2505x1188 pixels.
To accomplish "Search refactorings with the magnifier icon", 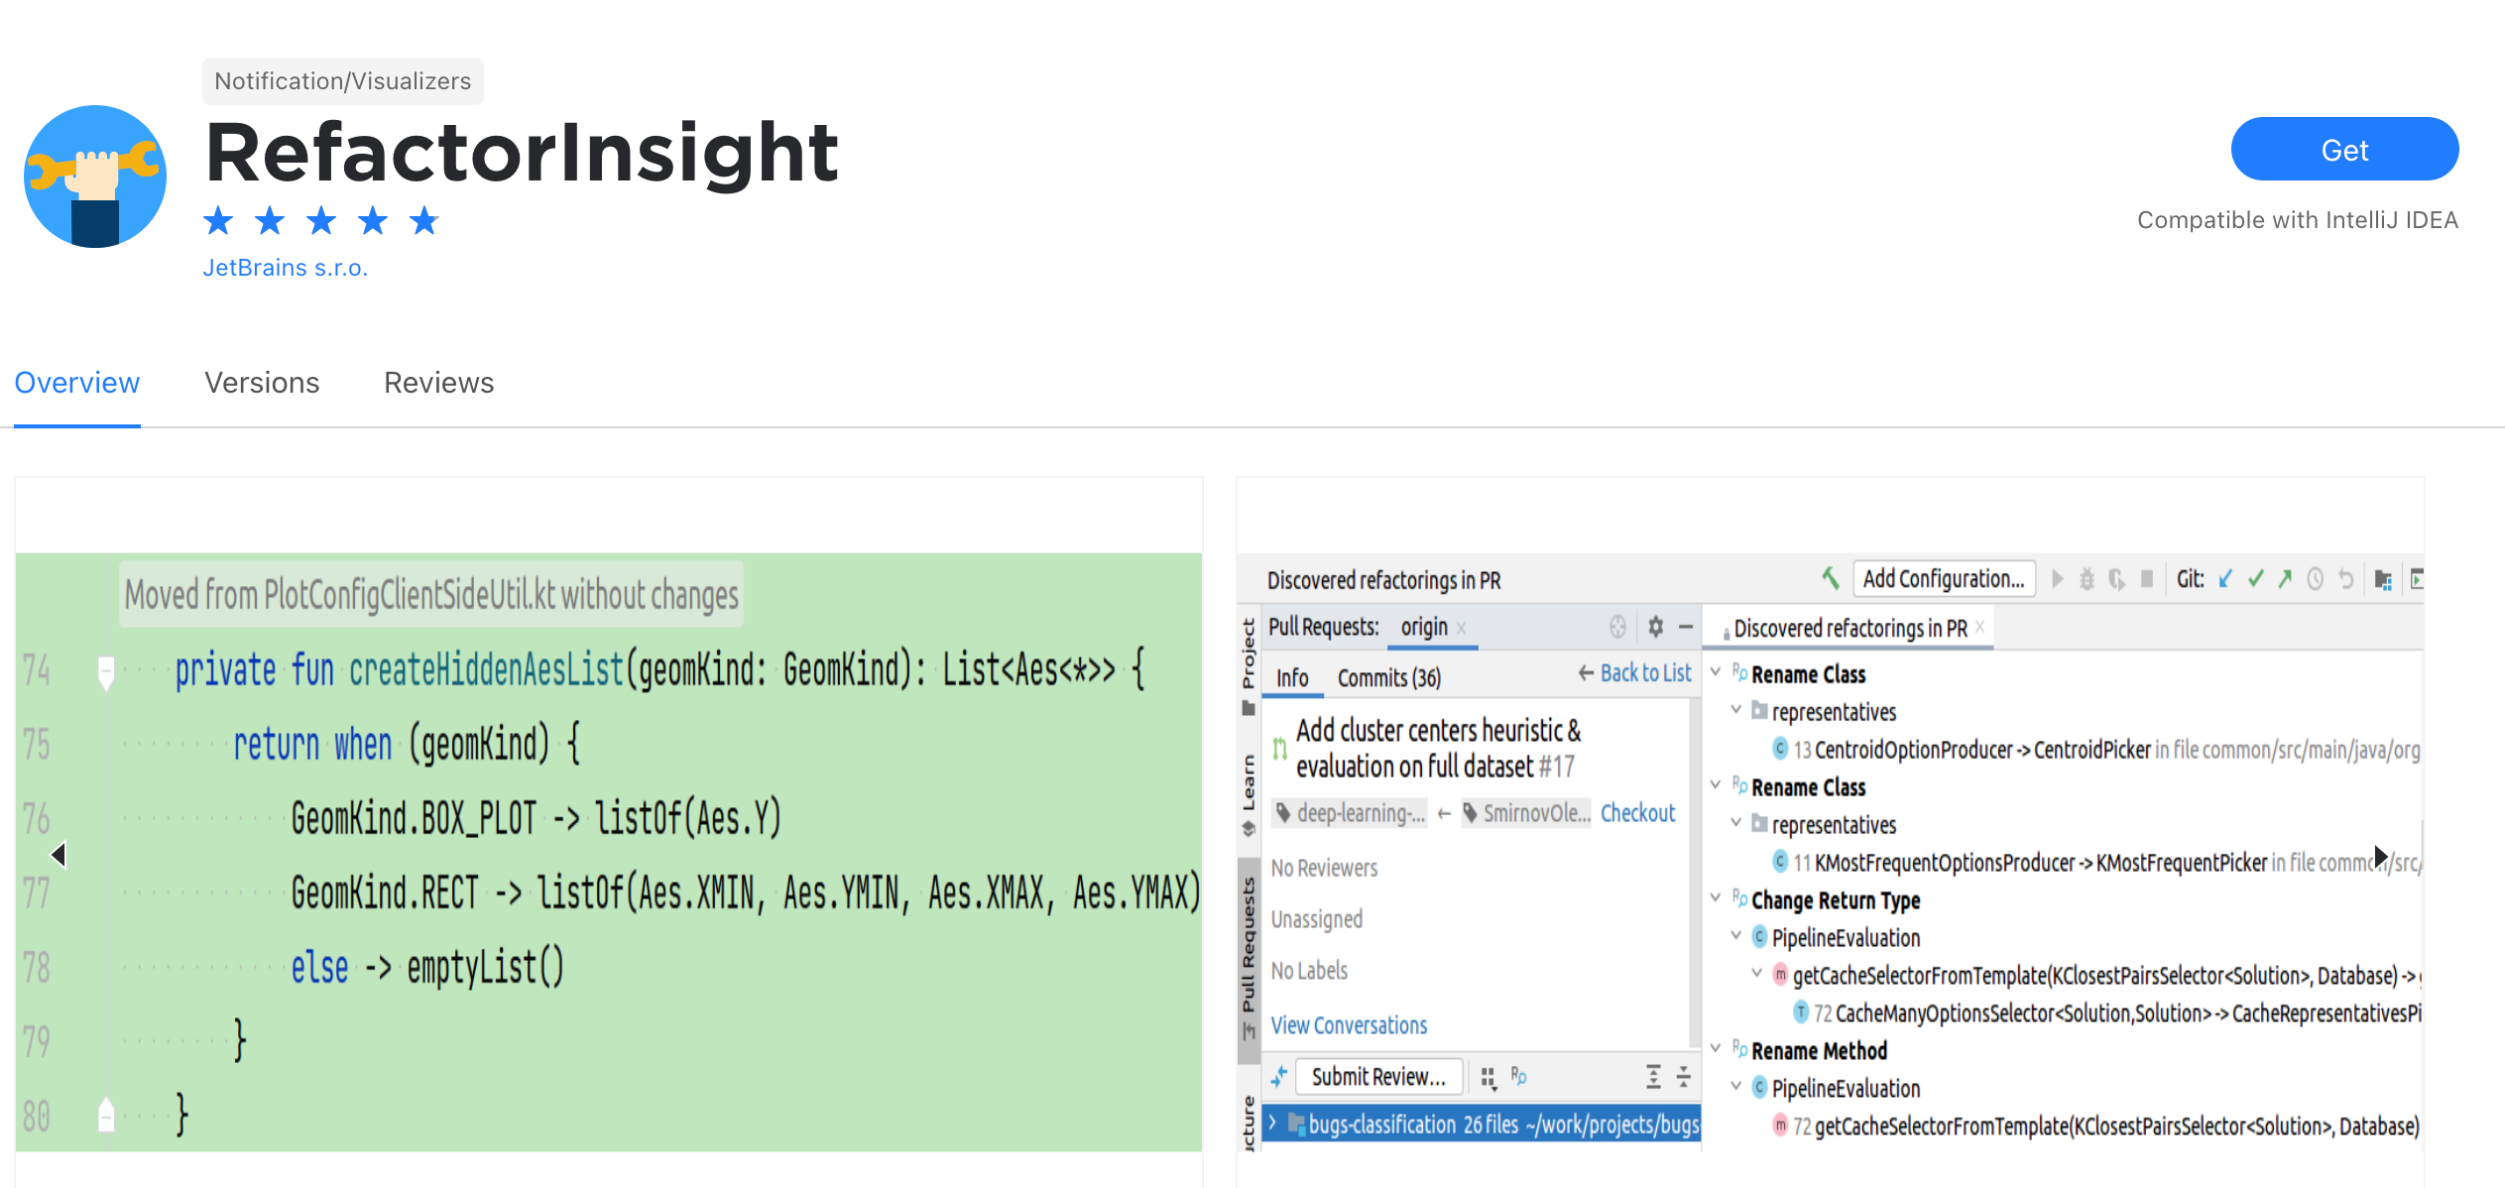I will coord(1518,1077).
